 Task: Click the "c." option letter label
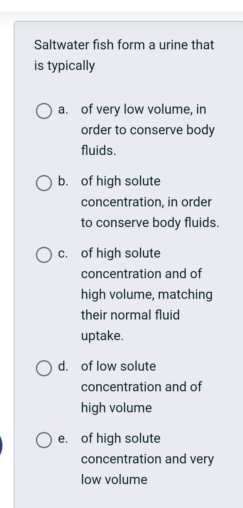[63, 253]
